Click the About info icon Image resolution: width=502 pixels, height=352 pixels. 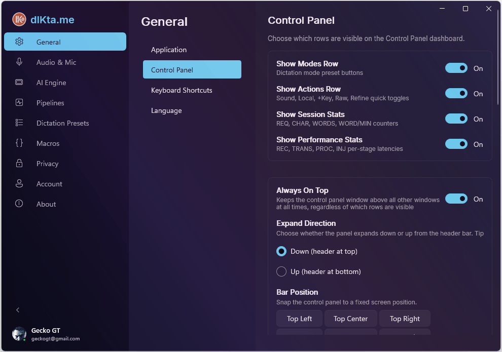(x=19, y=203)
